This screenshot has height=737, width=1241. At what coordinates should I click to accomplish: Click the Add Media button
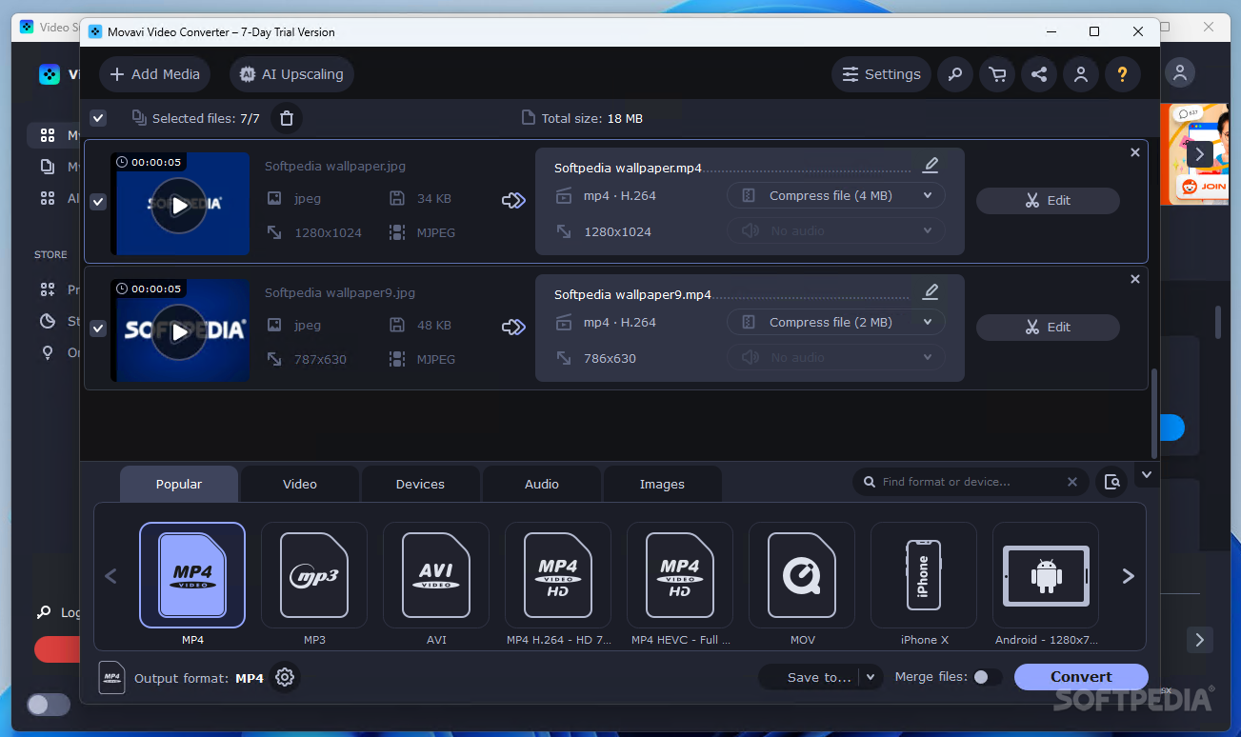(x=155, y=74)
